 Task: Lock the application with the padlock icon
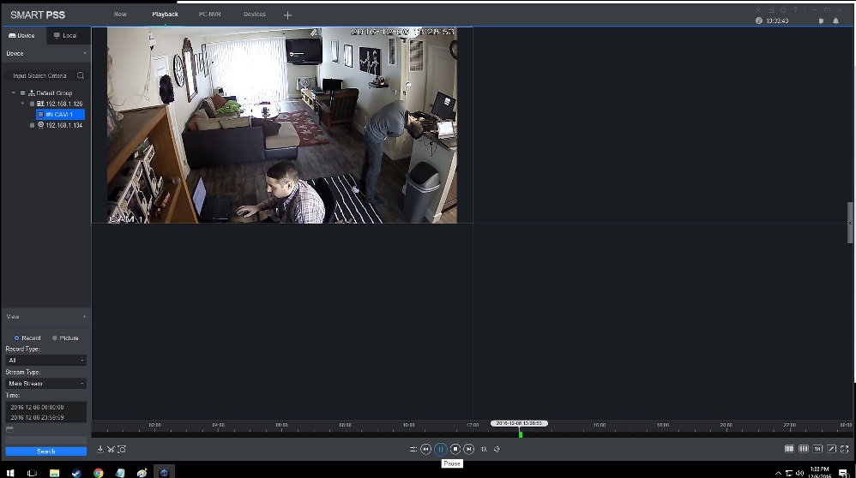click(x=771, y=9)
